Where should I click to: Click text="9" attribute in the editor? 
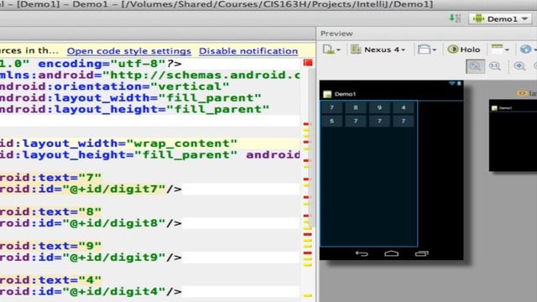click(70, 246)
